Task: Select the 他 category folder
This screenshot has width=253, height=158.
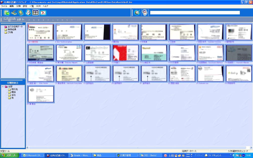Action: click(12, 98)
